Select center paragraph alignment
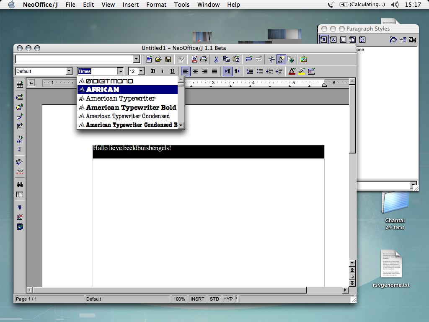 [x=195, y=71]
